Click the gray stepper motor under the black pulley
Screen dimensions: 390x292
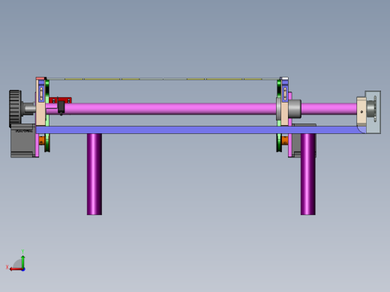[x=22, y=141]
